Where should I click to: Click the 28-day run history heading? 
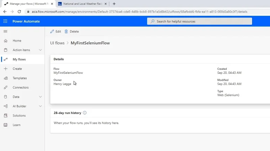[x=67, y=113]
